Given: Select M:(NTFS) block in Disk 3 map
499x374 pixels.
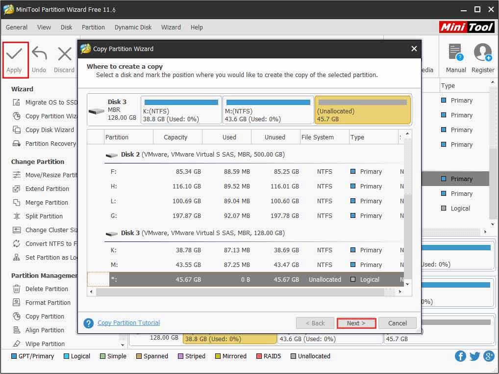Looking at the screenshot, I should 268,110.
